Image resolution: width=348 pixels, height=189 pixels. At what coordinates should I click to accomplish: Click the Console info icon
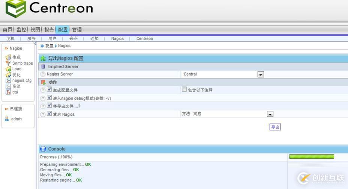point(43,149)
